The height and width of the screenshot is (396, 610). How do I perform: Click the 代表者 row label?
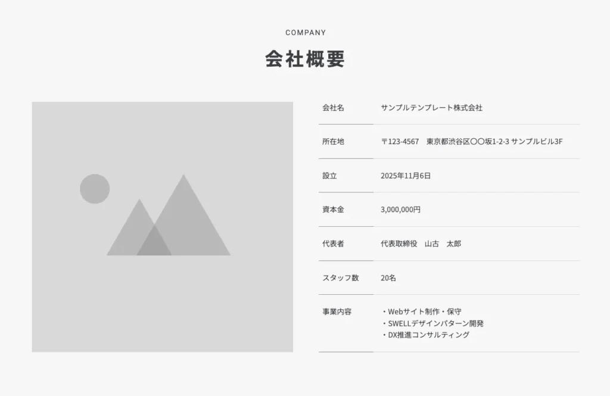tap(332, 244)
